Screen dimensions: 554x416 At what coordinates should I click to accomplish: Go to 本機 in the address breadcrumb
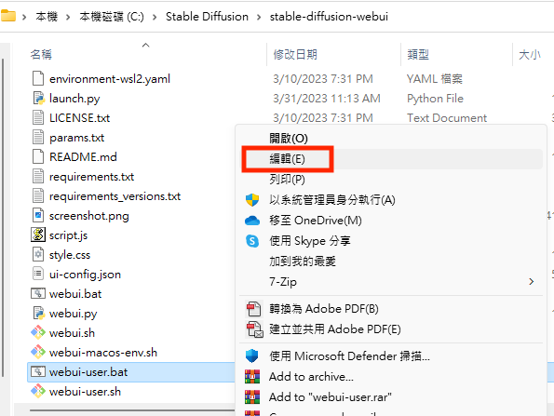[x=47, y=17]
